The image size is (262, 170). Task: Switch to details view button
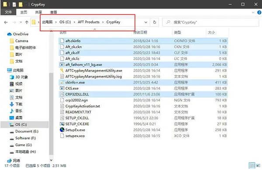coord(252,166)
